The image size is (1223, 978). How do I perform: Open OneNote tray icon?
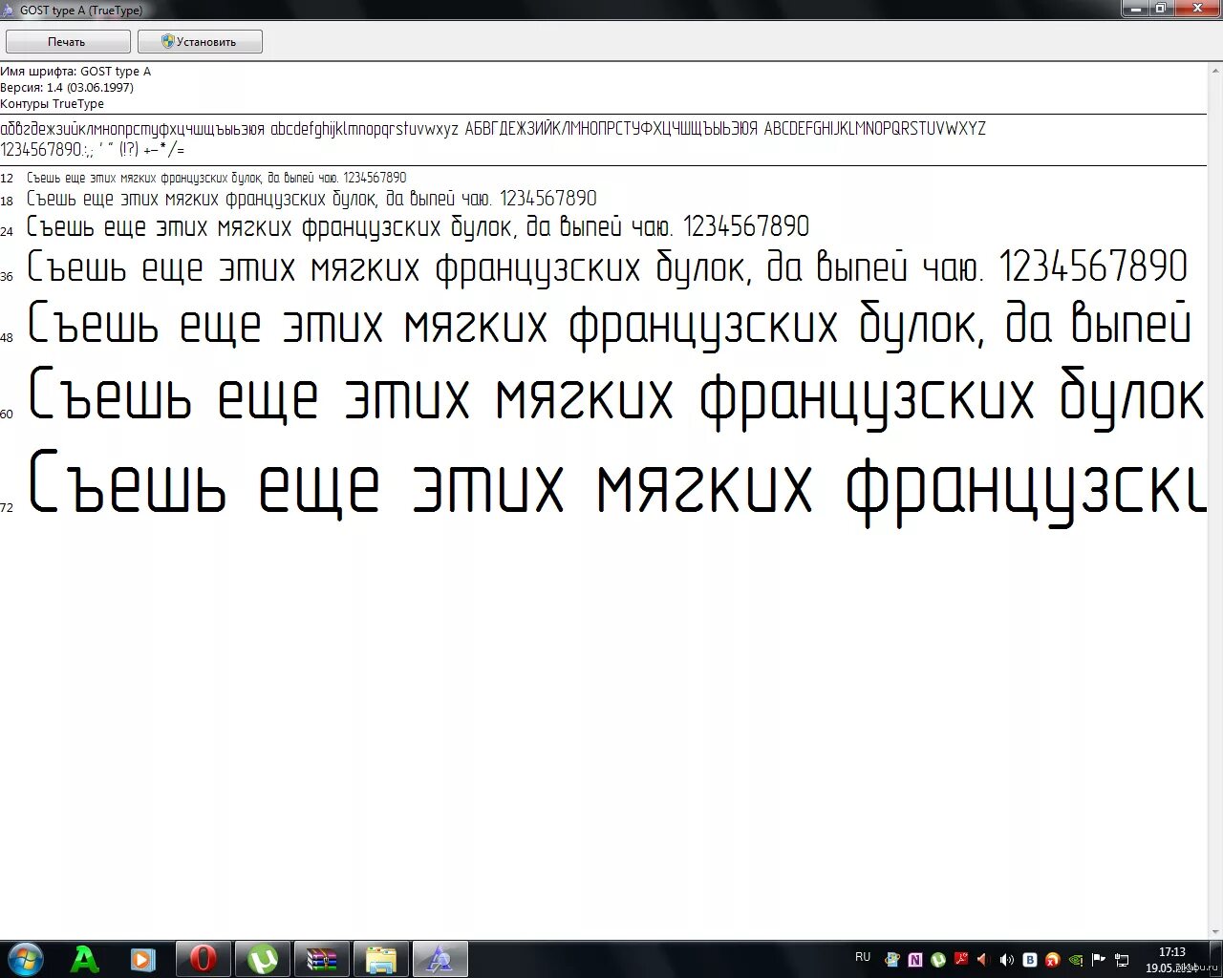pyautogui.click(x=915, y=960)
